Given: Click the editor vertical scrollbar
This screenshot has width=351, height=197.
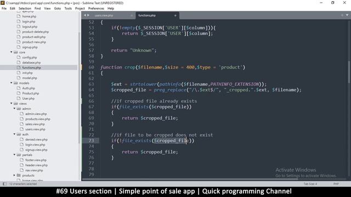Looking at the screenshot, I should click(x=349, y=72).
